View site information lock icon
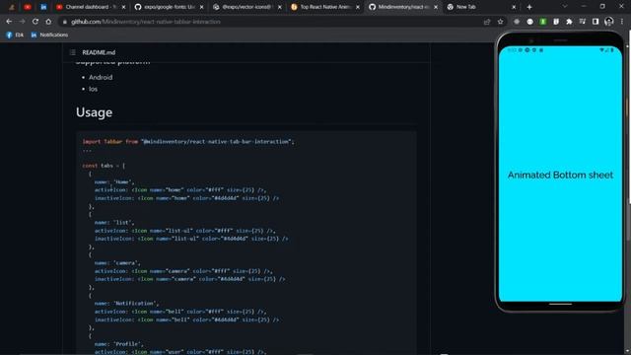Screen dimensions: 631x355 click(64, 22)
